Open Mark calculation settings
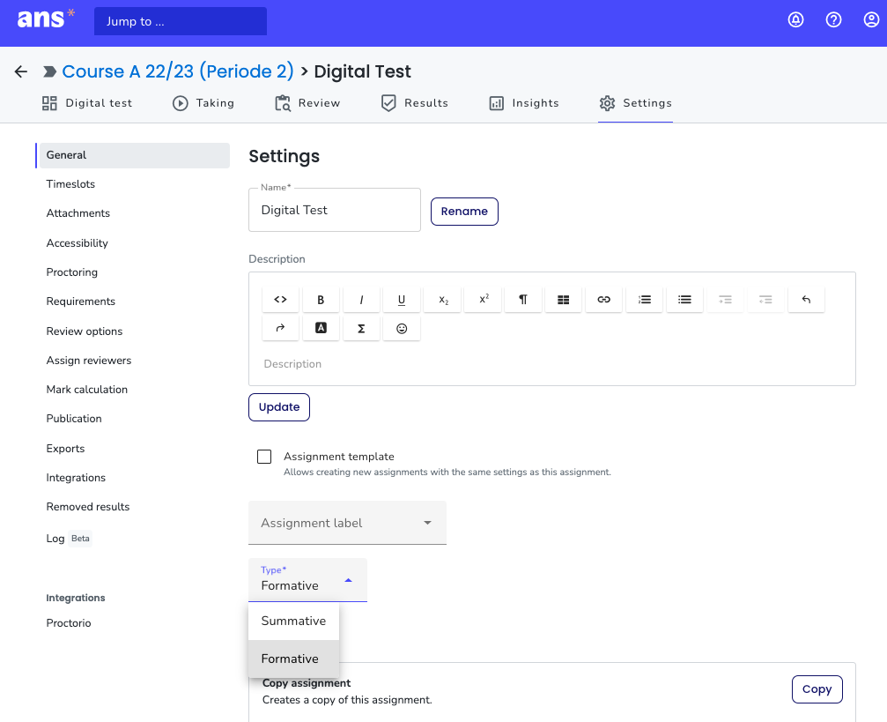The image size is (887, 722). tap(86, 390)
